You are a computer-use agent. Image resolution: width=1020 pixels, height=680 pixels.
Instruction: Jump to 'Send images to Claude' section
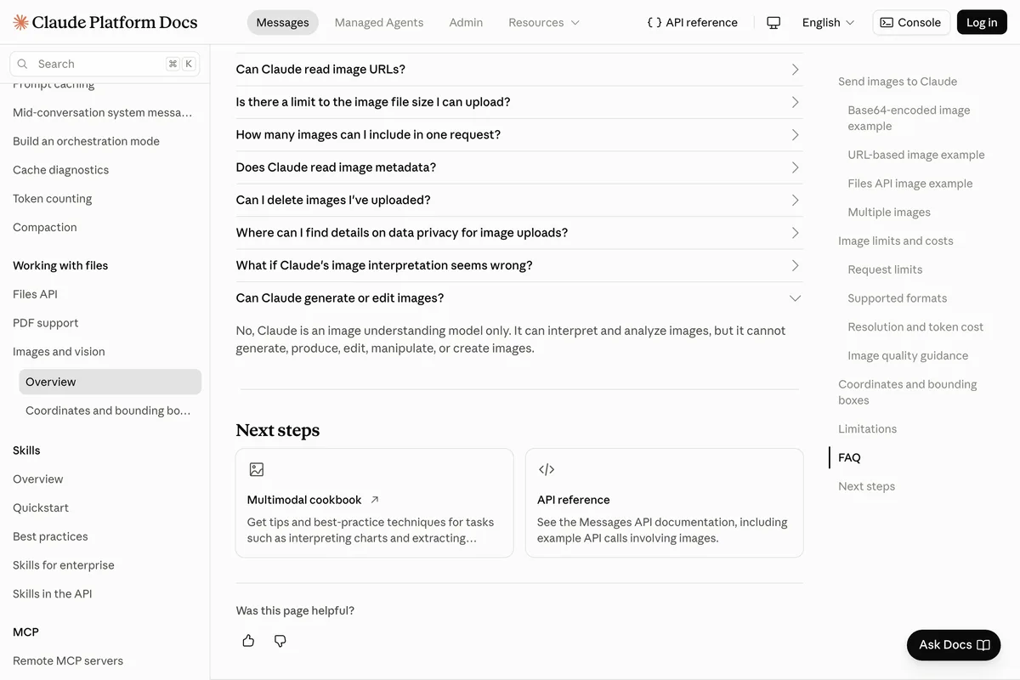pyautogui.click(x=898, y=82)
